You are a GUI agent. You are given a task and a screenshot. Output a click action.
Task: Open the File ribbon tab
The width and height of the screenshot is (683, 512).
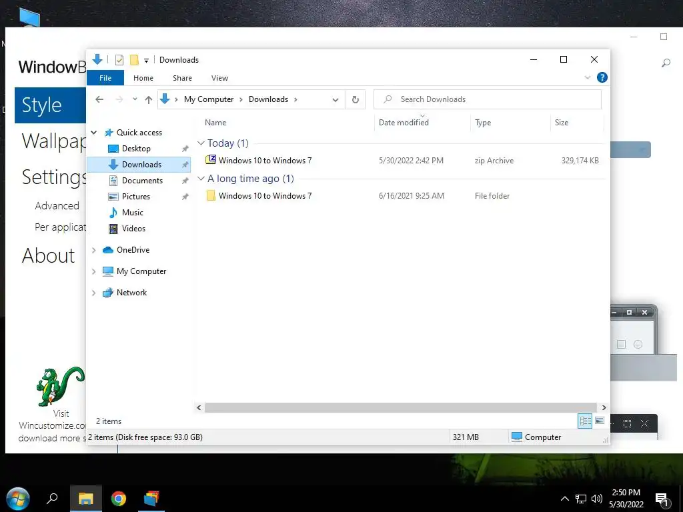105,78
